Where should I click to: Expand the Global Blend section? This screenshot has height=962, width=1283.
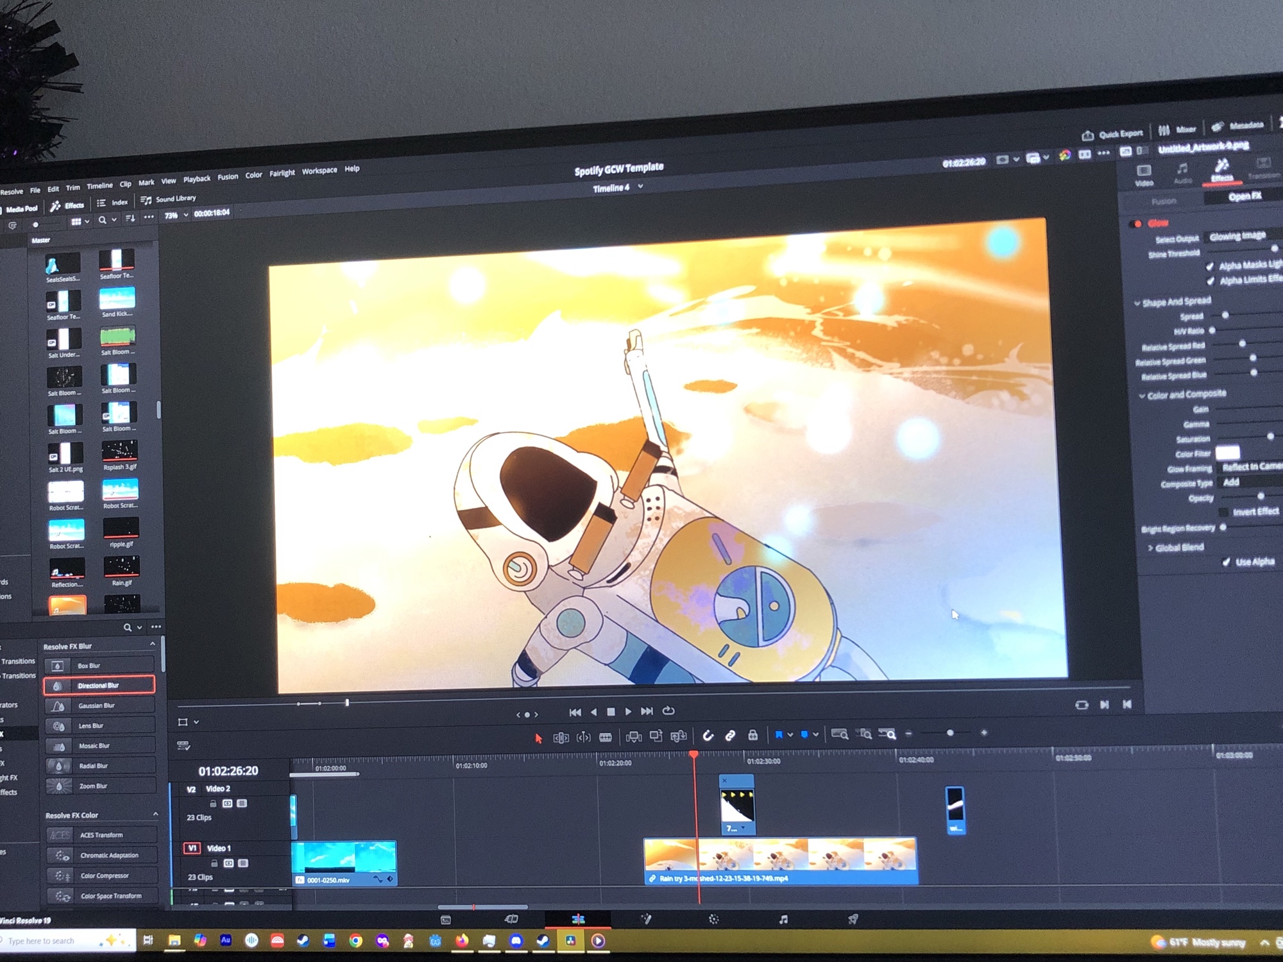pos(1151,548)
